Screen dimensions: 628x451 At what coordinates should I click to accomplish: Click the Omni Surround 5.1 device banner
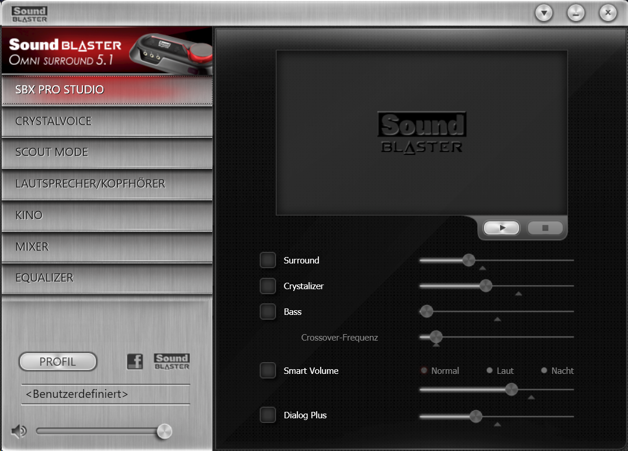click(x=107, y=51)
